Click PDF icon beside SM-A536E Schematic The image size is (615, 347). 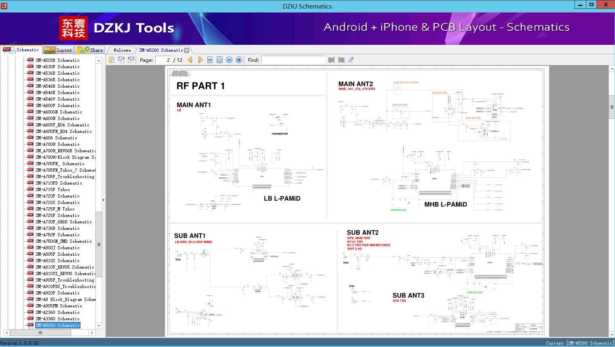[30, 79]
